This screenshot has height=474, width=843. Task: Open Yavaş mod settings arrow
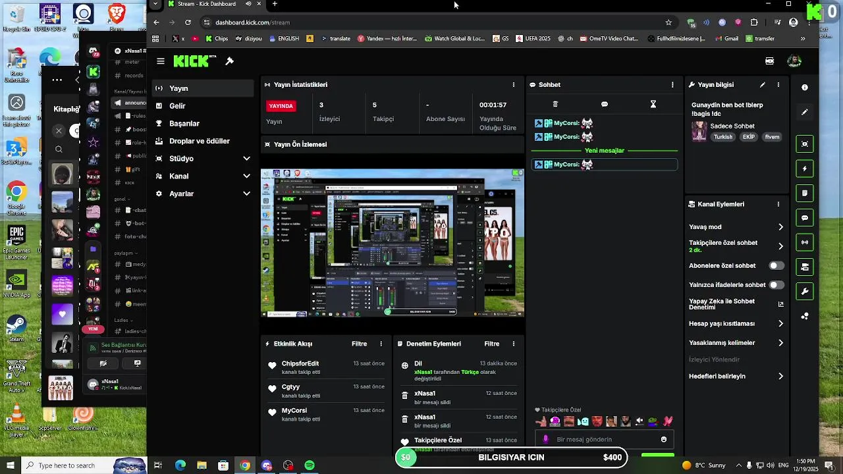(781, 227)
